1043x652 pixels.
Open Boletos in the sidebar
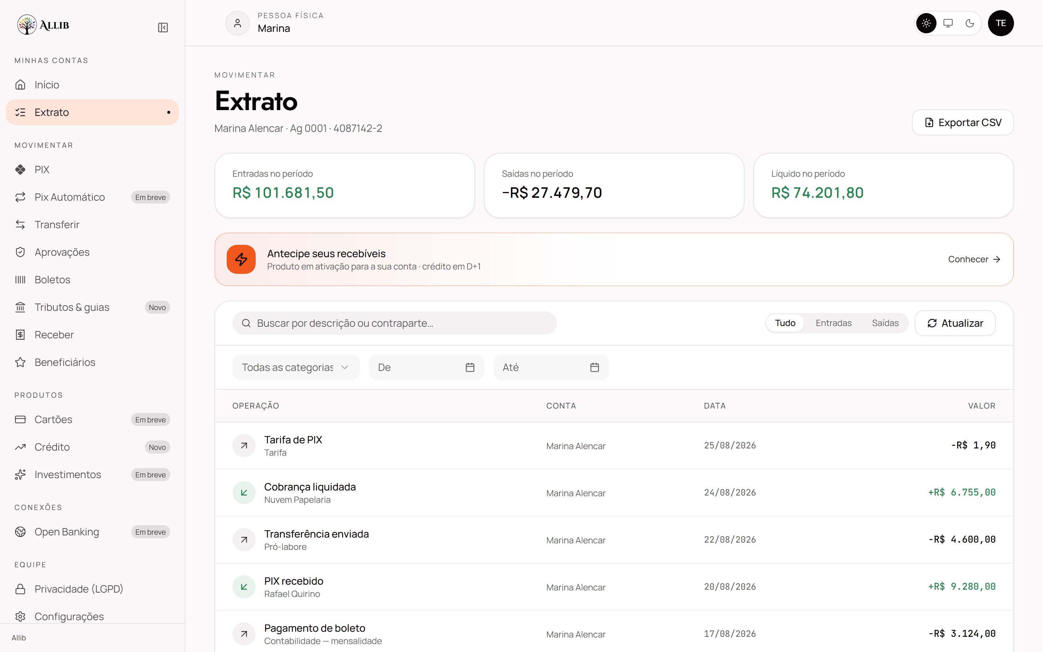pyautogui.click(x=92, y=280)
